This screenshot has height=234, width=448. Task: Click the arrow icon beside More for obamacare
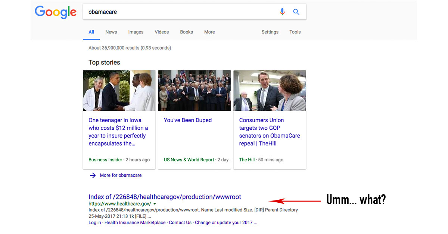93,175
